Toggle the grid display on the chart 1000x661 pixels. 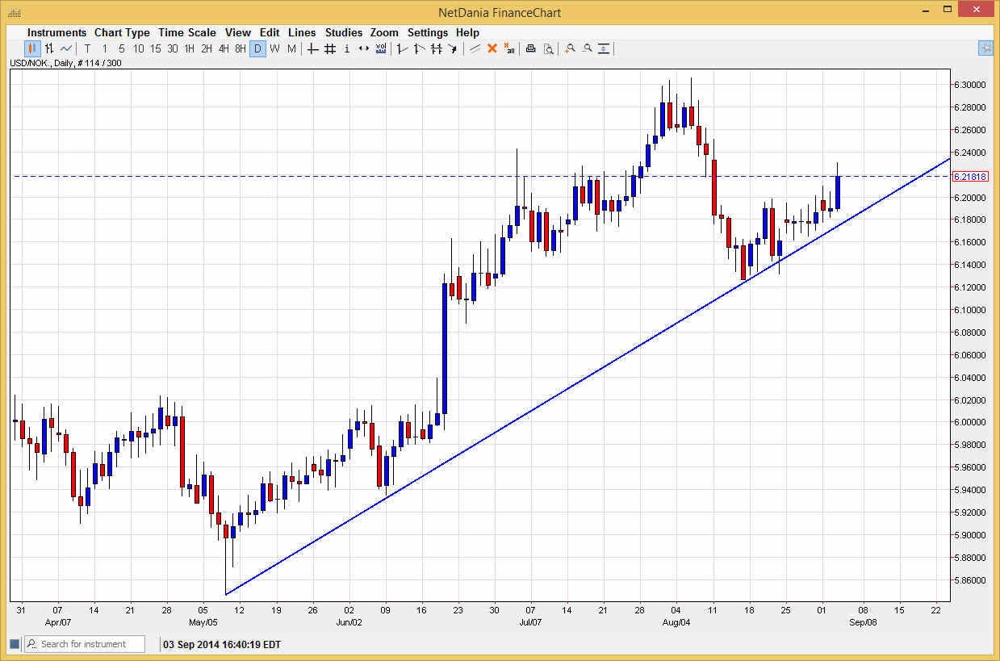coord(328,49)
